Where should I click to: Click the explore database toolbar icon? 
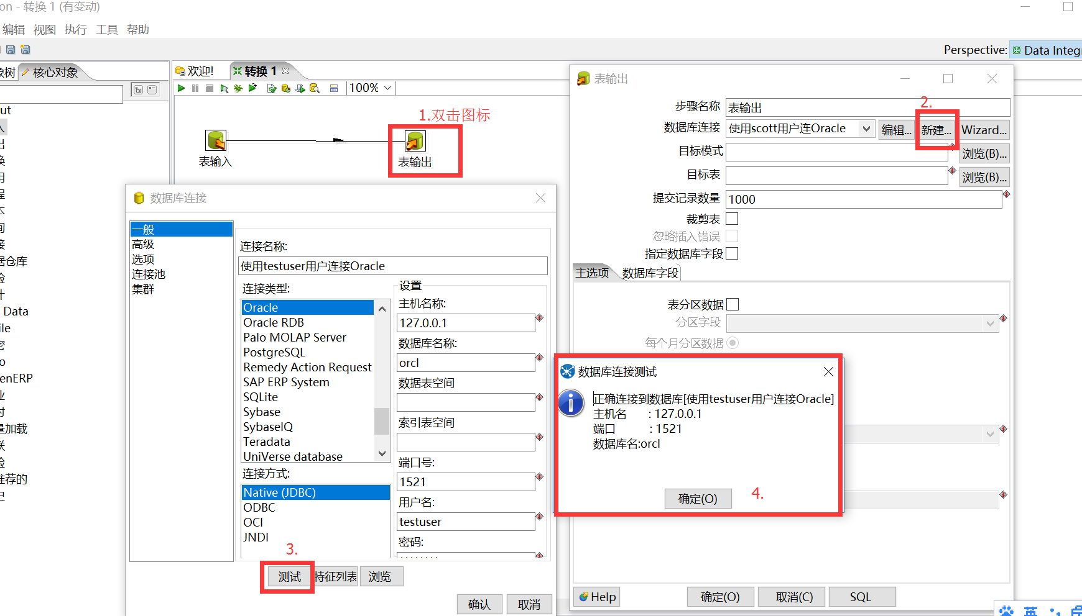315,88
